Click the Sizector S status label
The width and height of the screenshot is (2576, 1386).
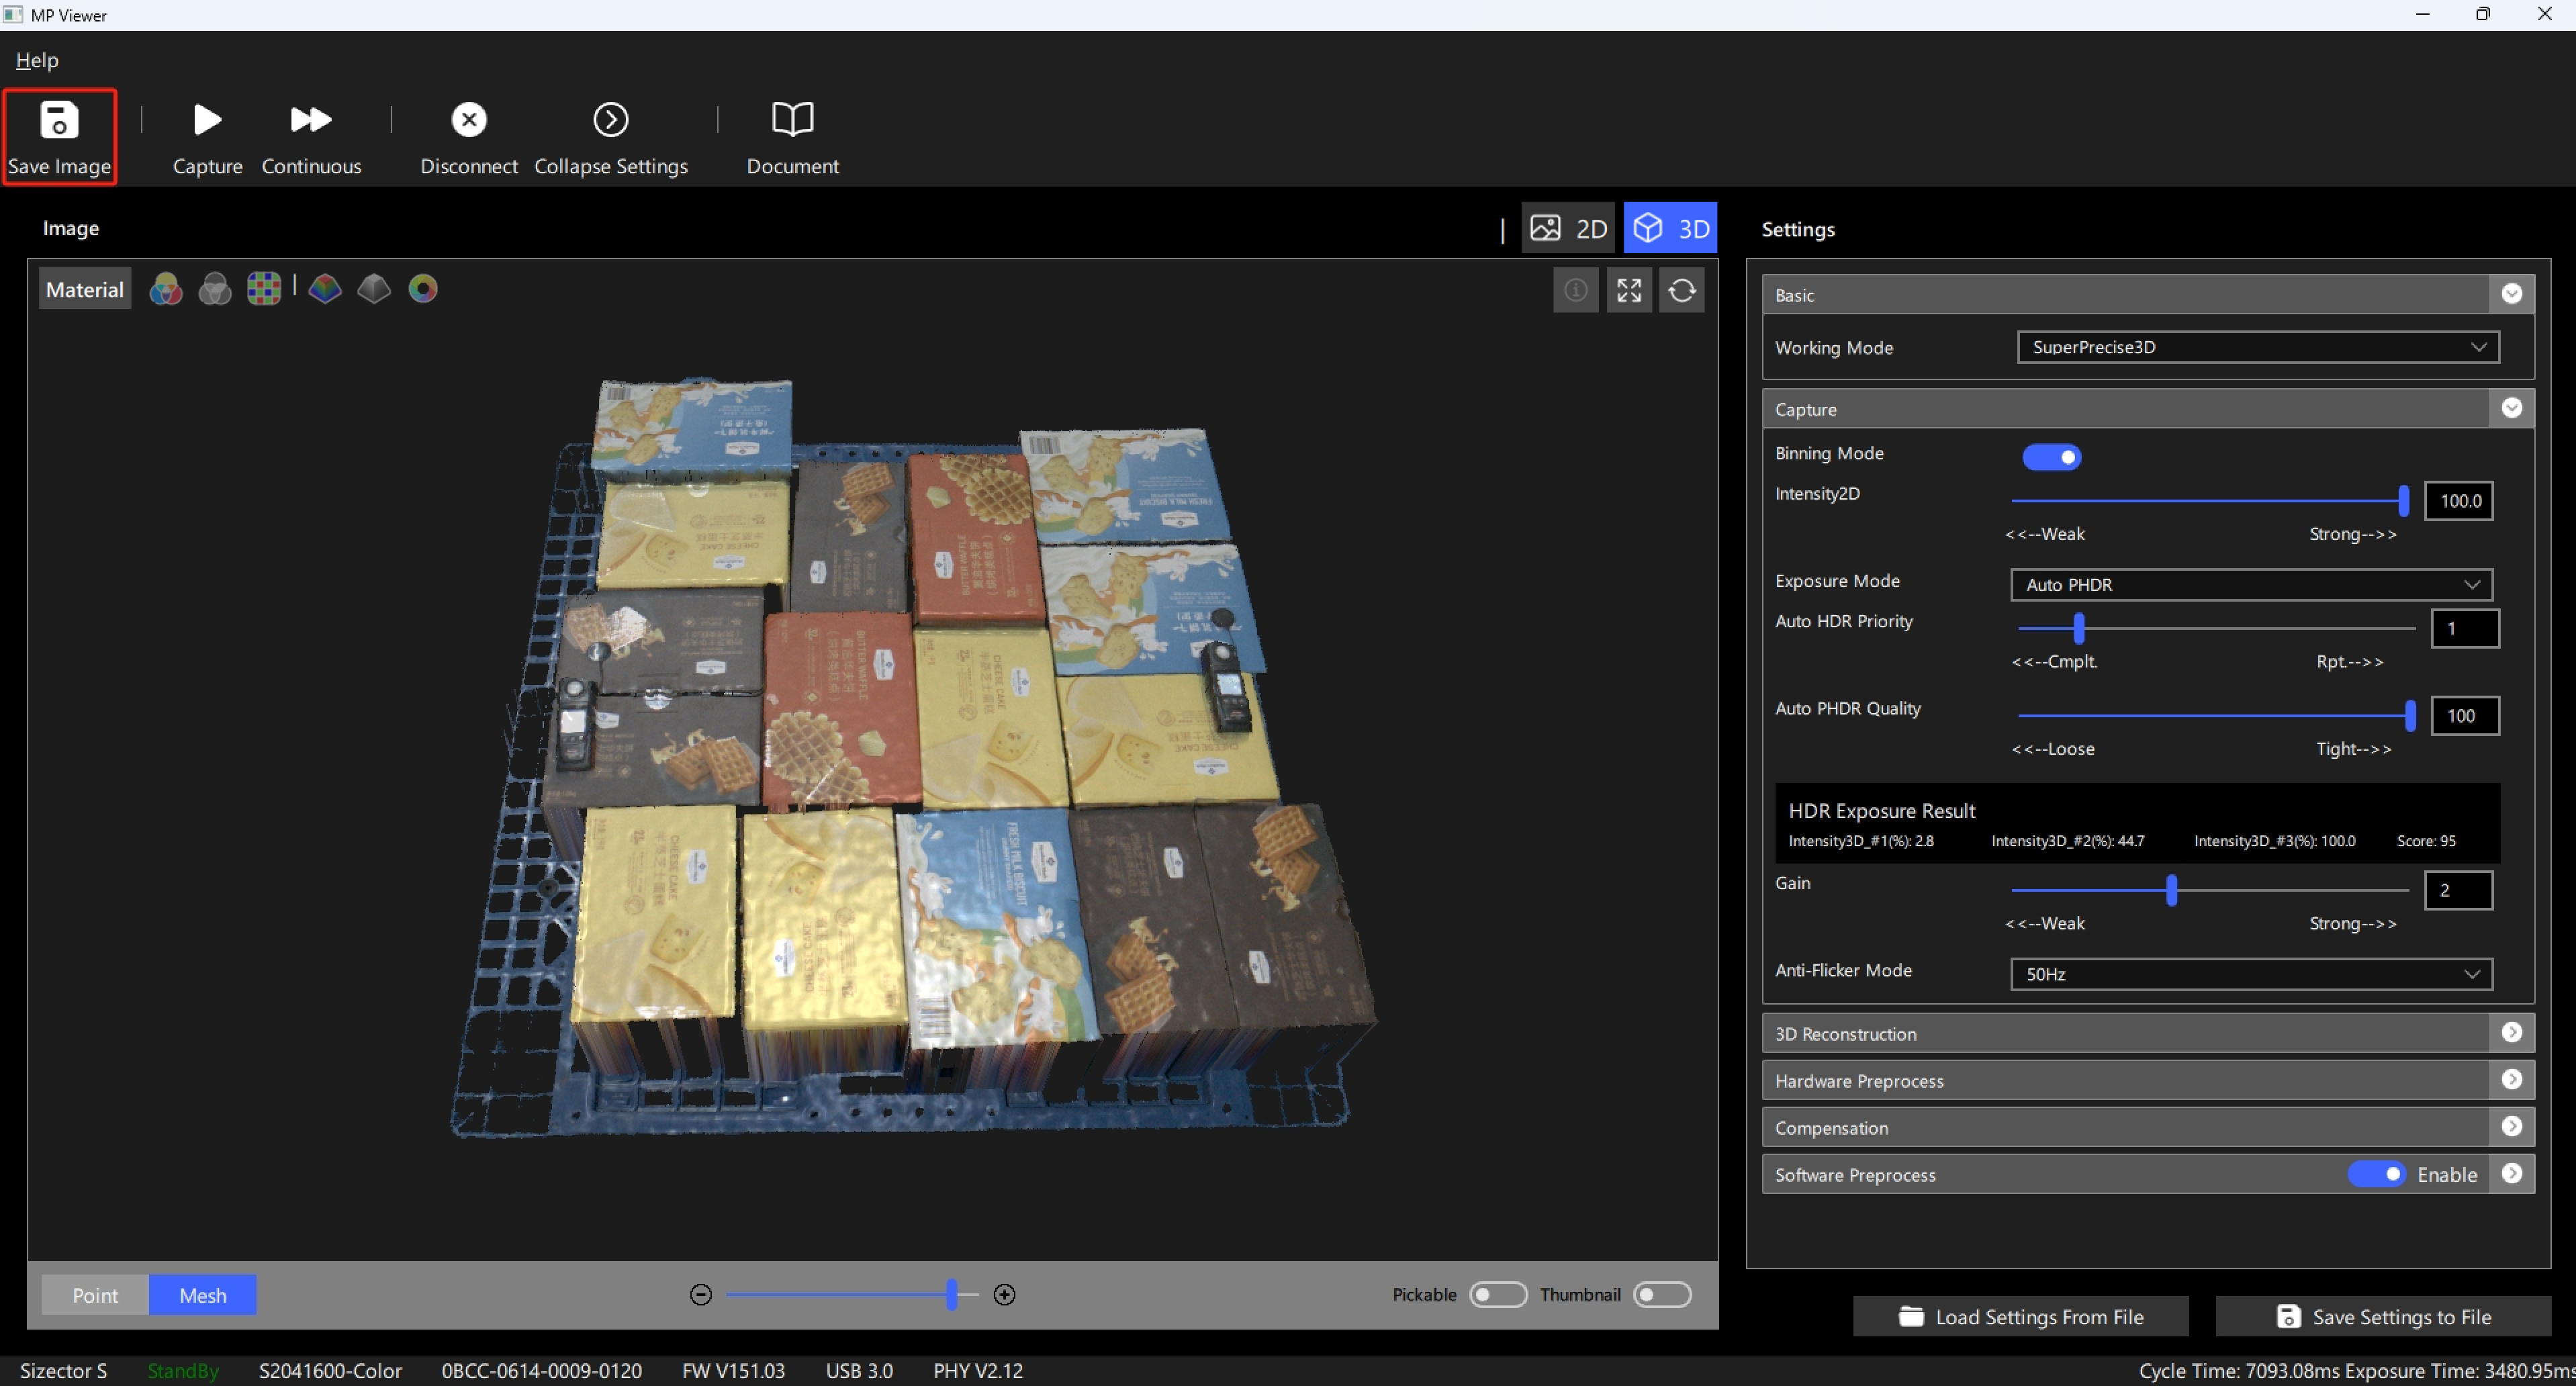pyautogui.click(x=63, y=1371)
